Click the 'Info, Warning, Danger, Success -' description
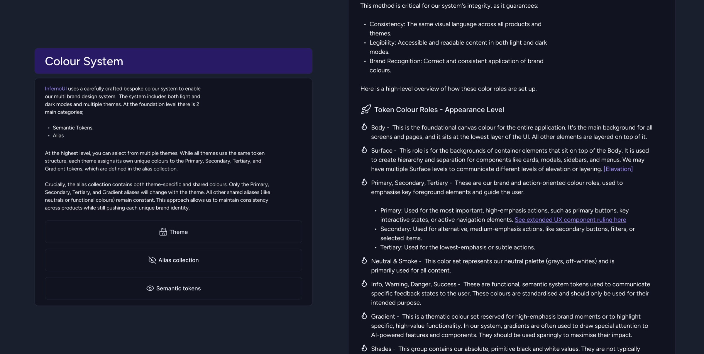Screen dimensions: 704x354 coord(510,293)
